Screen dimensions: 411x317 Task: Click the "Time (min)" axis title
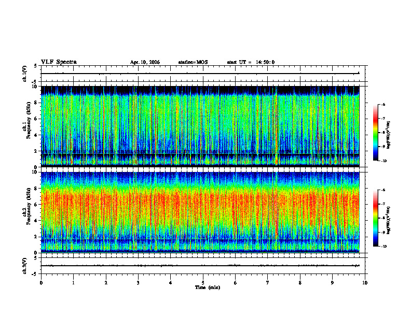pyautogui.click(x=208, y=287)
